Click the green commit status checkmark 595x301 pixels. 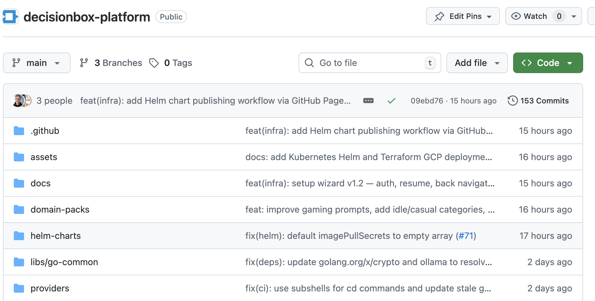point(391,101)
